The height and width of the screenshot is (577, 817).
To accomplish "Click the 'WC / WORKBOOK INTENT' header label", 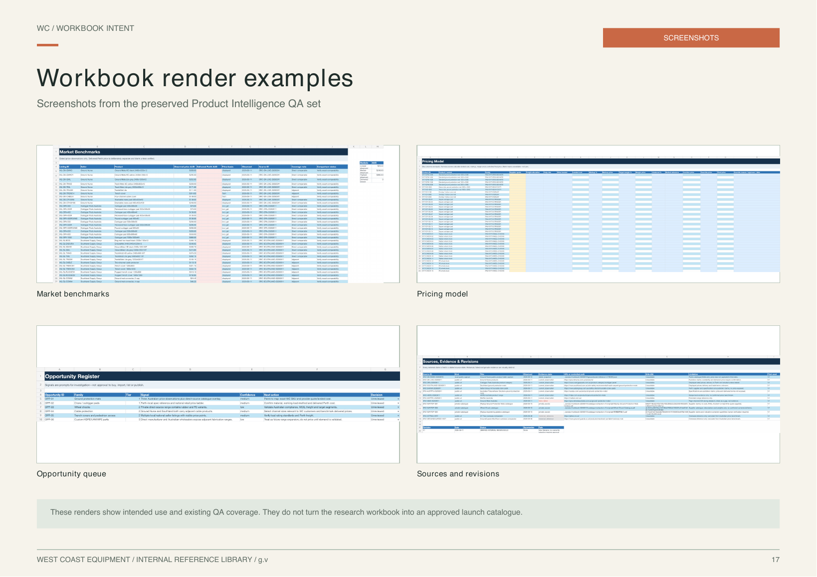I will pos(85,28).
